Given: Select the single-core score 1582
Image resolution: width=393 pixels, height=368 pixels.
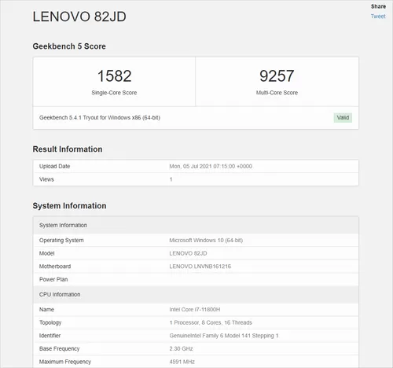Looking at the screenshot, I should click(x=114, y=76).
